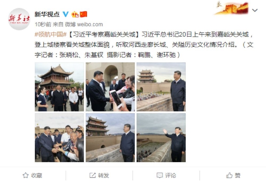This screenshot has width=266, height=184.
Task: Click the blue verified V badge
Action: click(x=66, y=14)
